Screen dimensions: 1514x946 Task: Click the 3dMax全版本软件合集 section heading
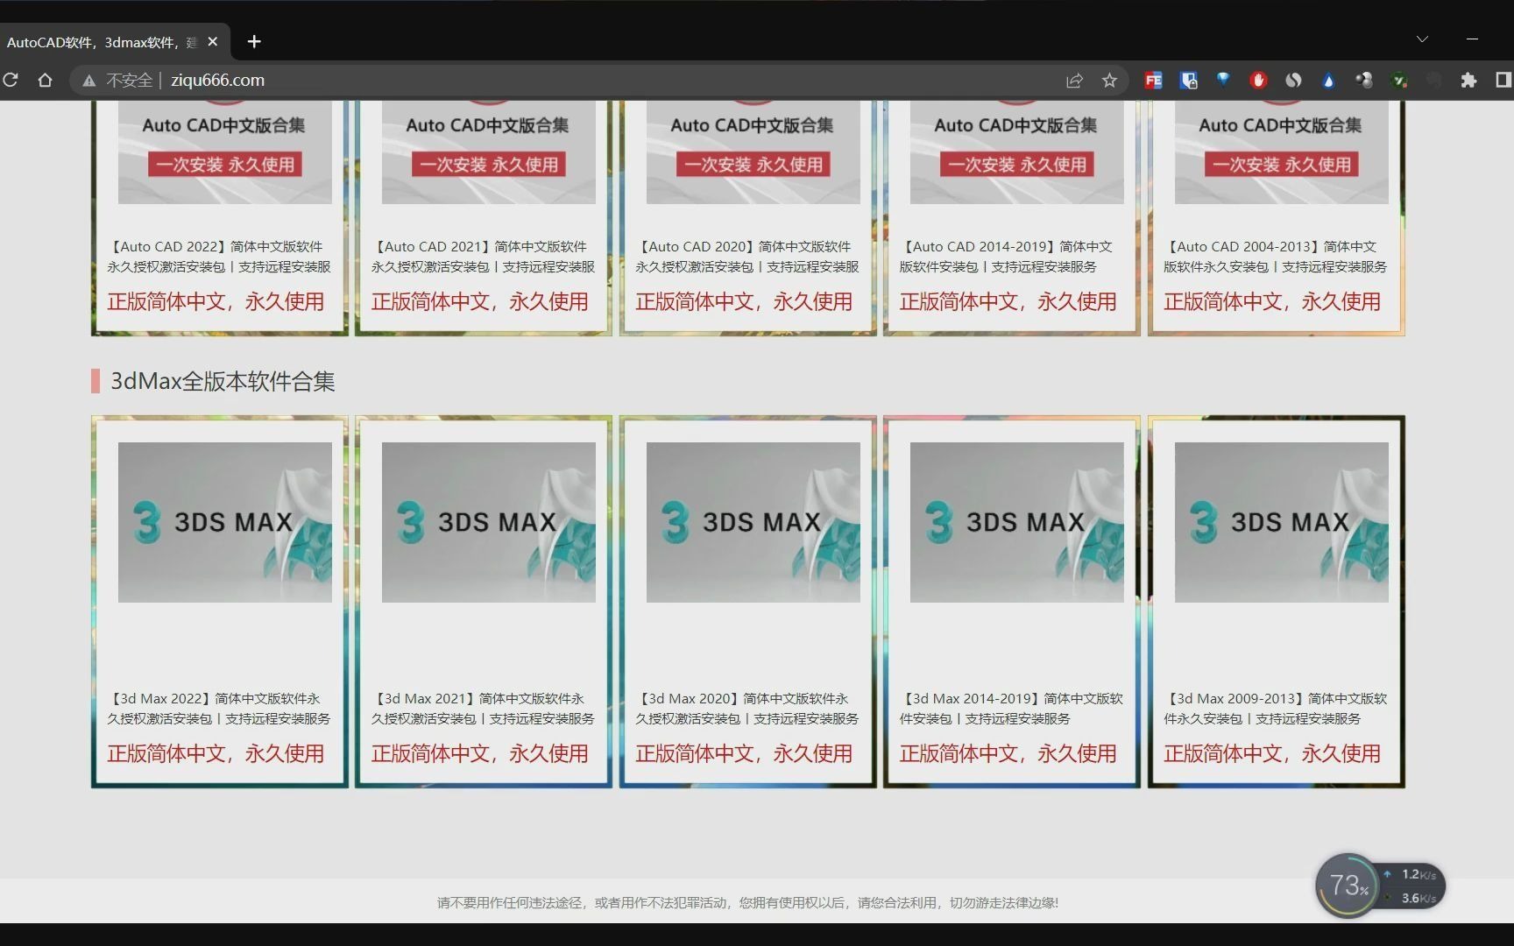tap(223, 381)
